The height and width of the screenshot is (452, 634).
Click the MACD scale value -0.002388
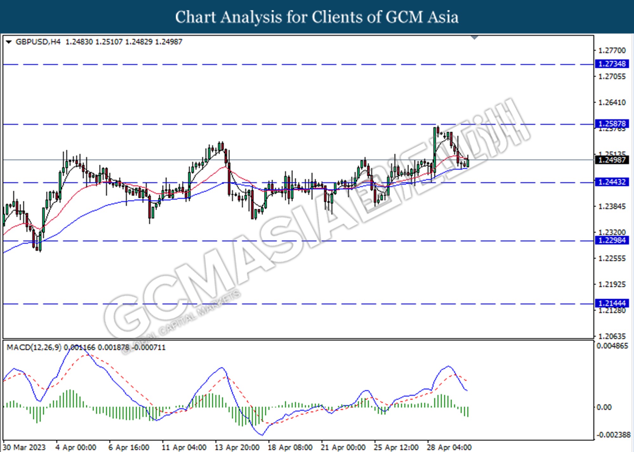click(613, 435)
